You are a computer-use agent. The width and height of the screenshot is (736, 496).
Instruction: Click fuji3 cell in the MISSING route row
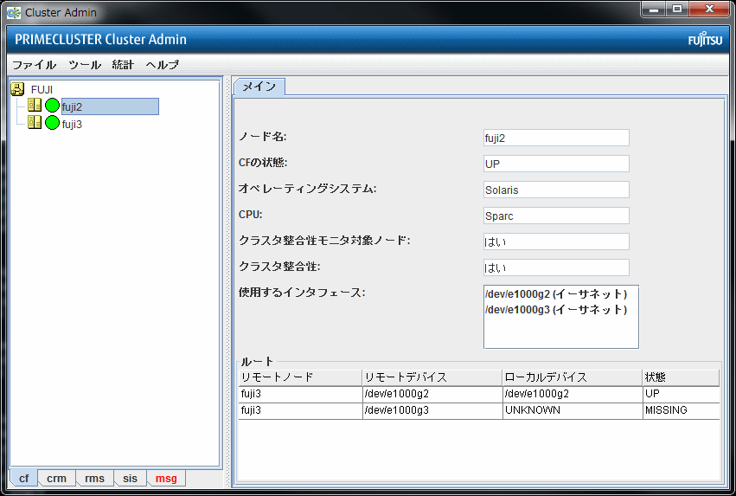pos(300,410)
